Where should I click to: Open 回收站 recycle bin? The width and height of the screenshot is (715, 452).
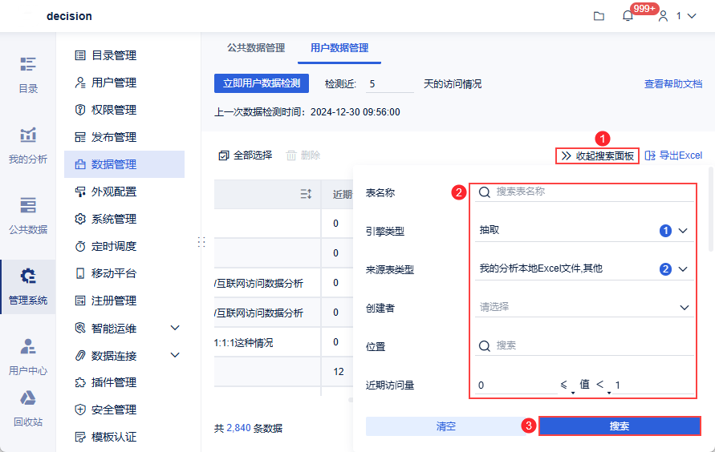[x=28, y=408]
